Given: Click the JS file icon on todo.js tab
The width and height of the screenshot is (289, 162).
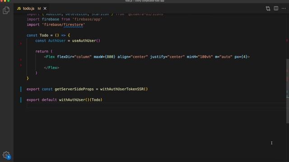Looking at the screenshot, I should coord(19,9).
